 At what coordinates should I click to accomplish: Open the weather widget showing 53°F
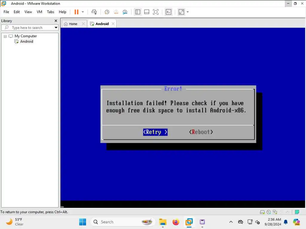pyautogui.click(x=15, y=222)
